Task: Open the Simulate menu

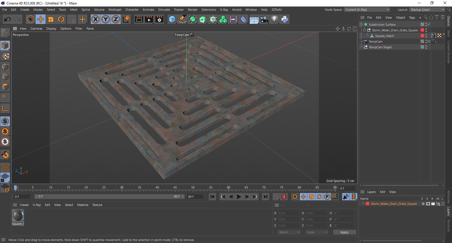Action: [x=164, y=10]
